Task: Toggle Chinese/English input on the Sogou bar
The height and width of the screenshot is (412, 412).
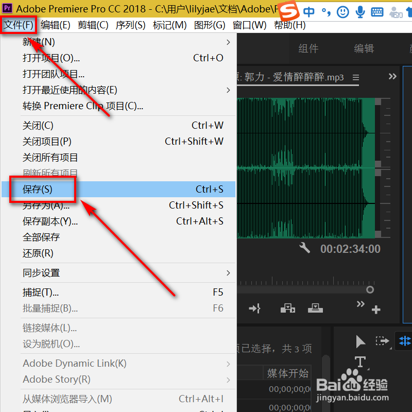Action: (x=309, y=11)
